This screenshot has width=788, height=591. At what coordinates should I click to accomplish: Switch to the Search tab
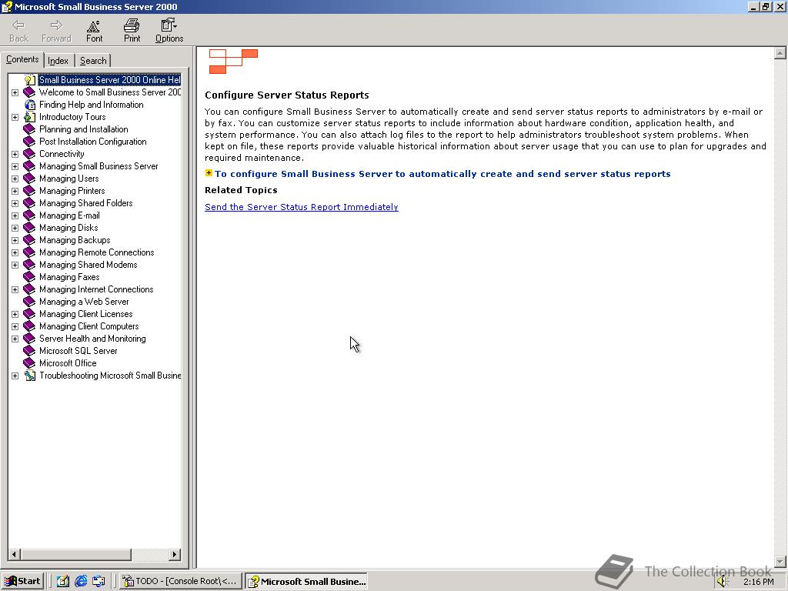coord(93,61)
